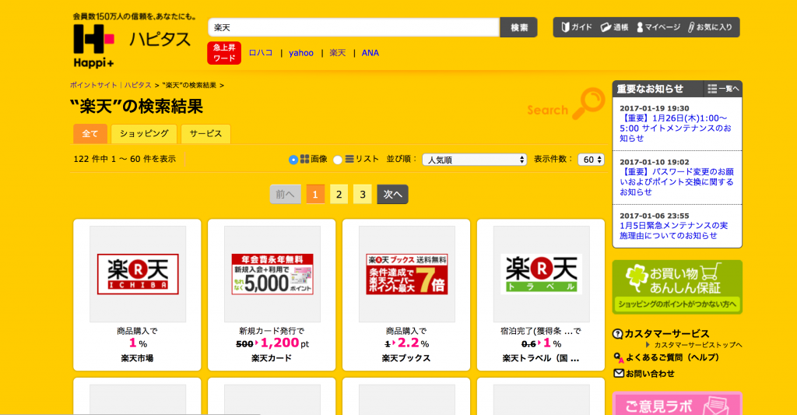This screenshot has height=415, width=797.
Task: Open the 楽天市場 Ichiba thumbnail
Action: (138, 274)
